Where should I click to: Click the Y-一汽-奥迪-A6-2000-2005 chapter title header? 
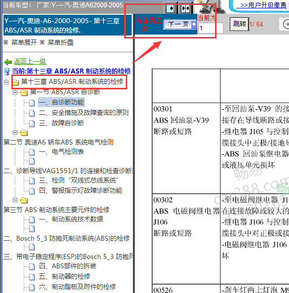point(68,25)
